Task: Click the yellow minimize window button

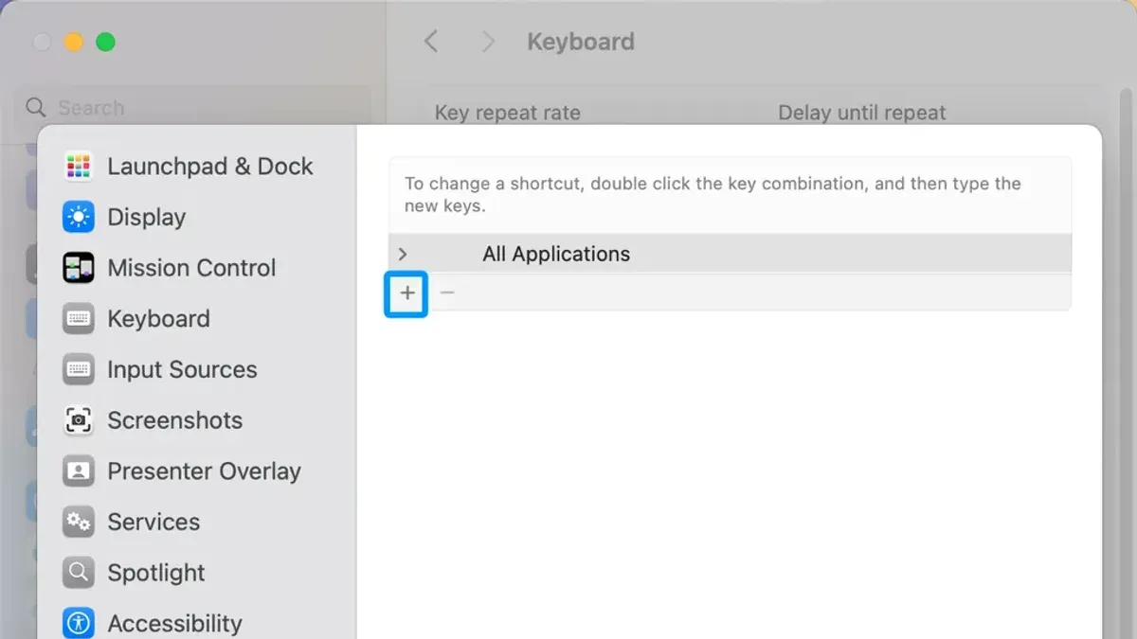Action: [73, 43]
